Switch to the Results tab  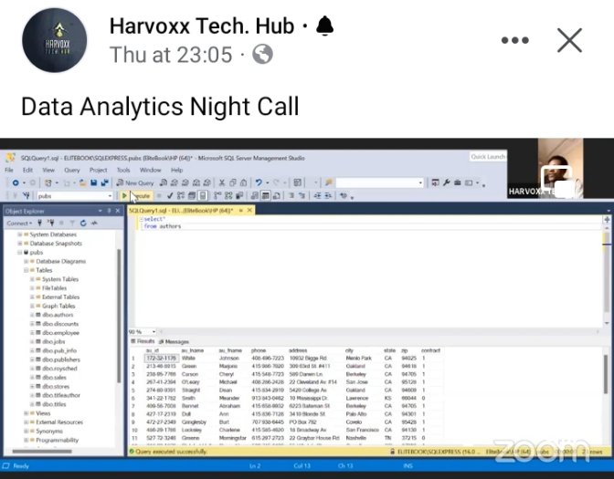[143, 341]
